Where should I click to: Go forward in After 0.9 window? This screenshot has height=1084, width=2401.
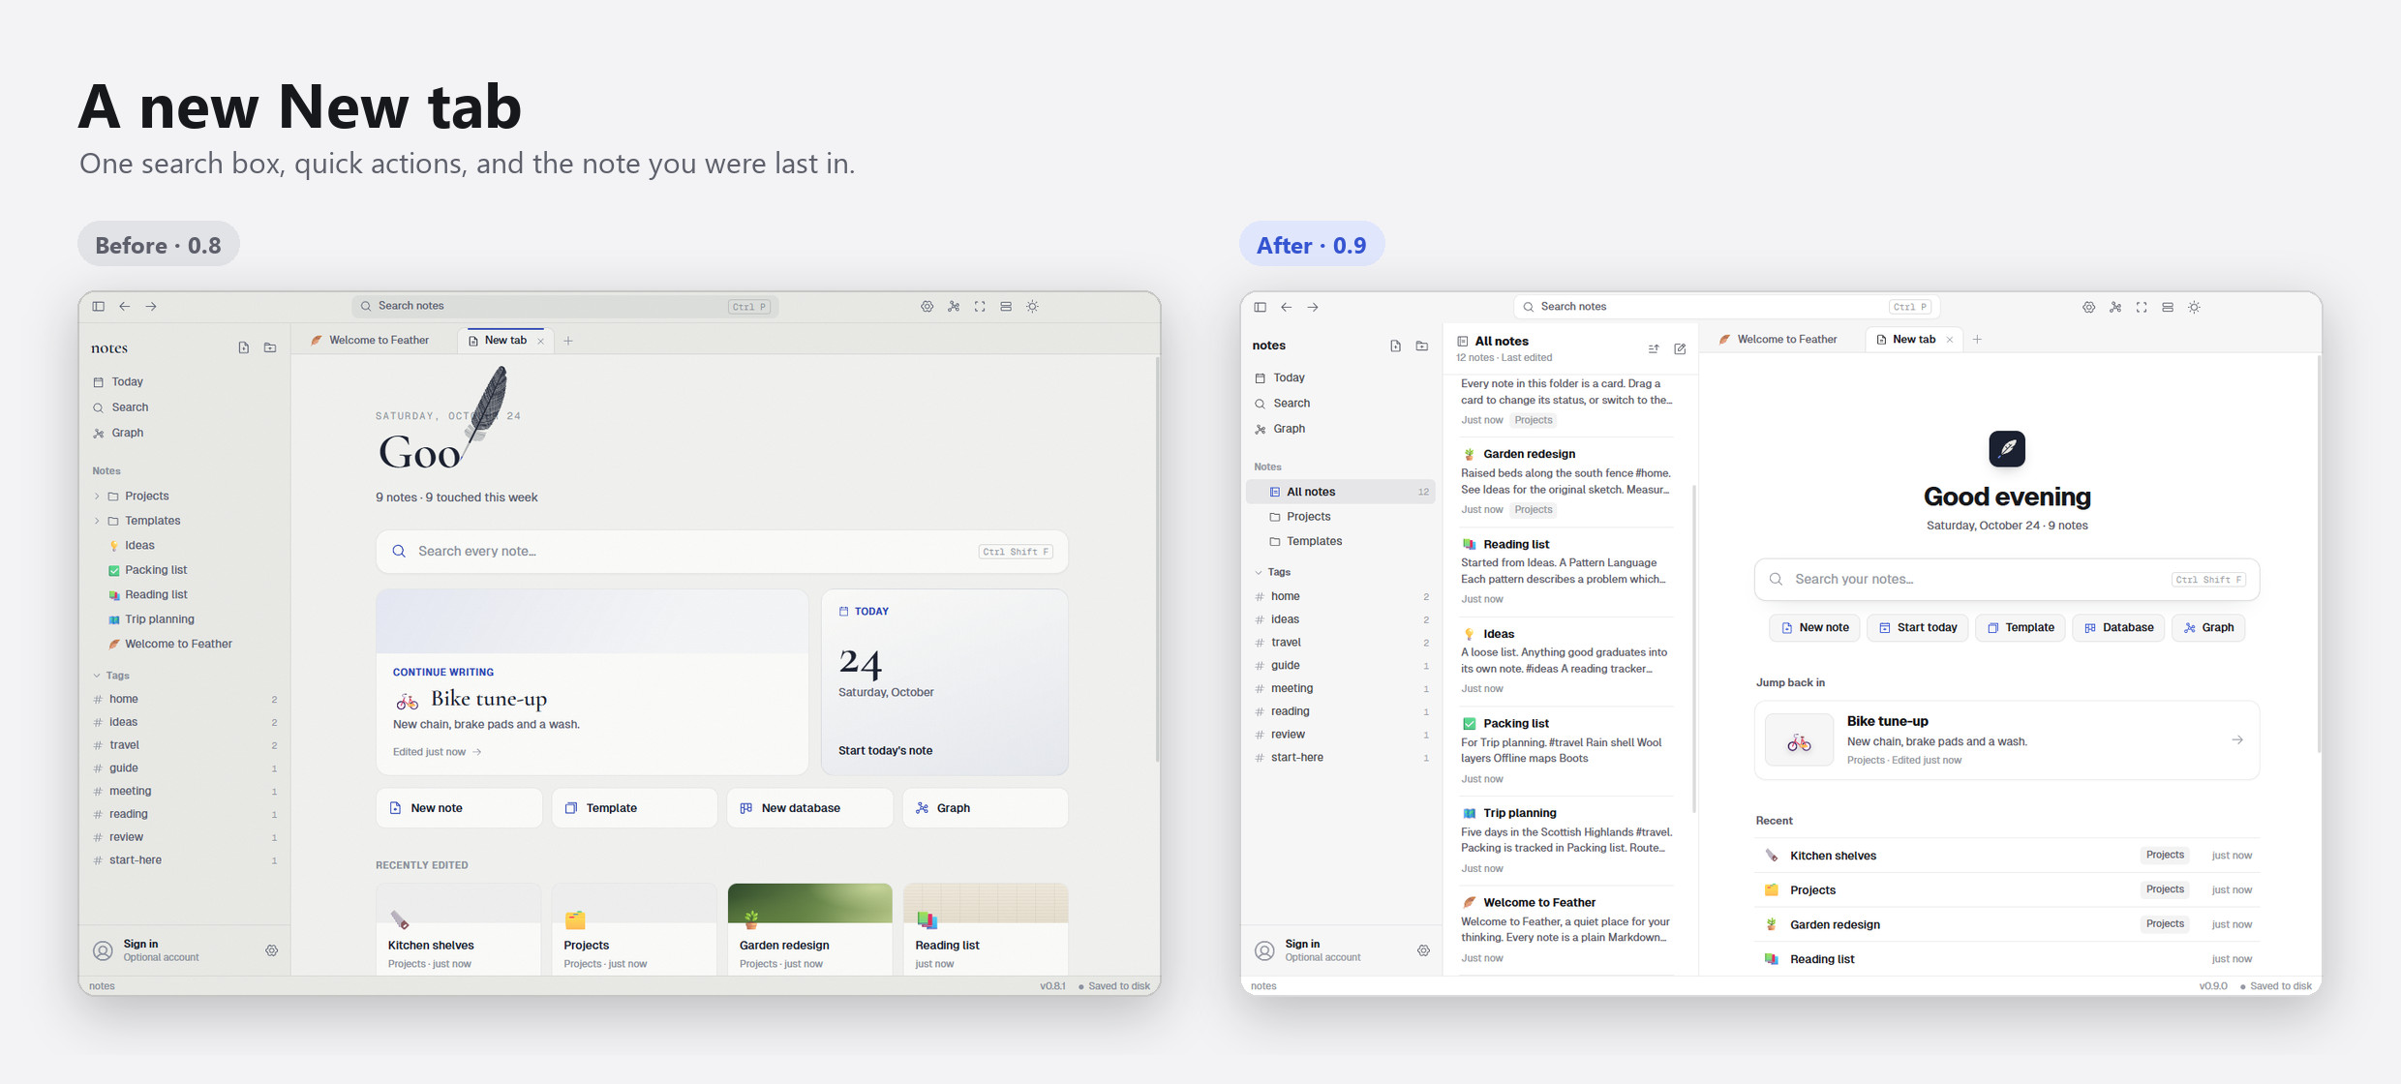click(x=1313, y=307)
